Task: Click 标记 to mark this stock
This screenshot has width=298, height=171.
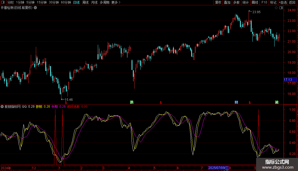Action: click(x=273, y=2)
